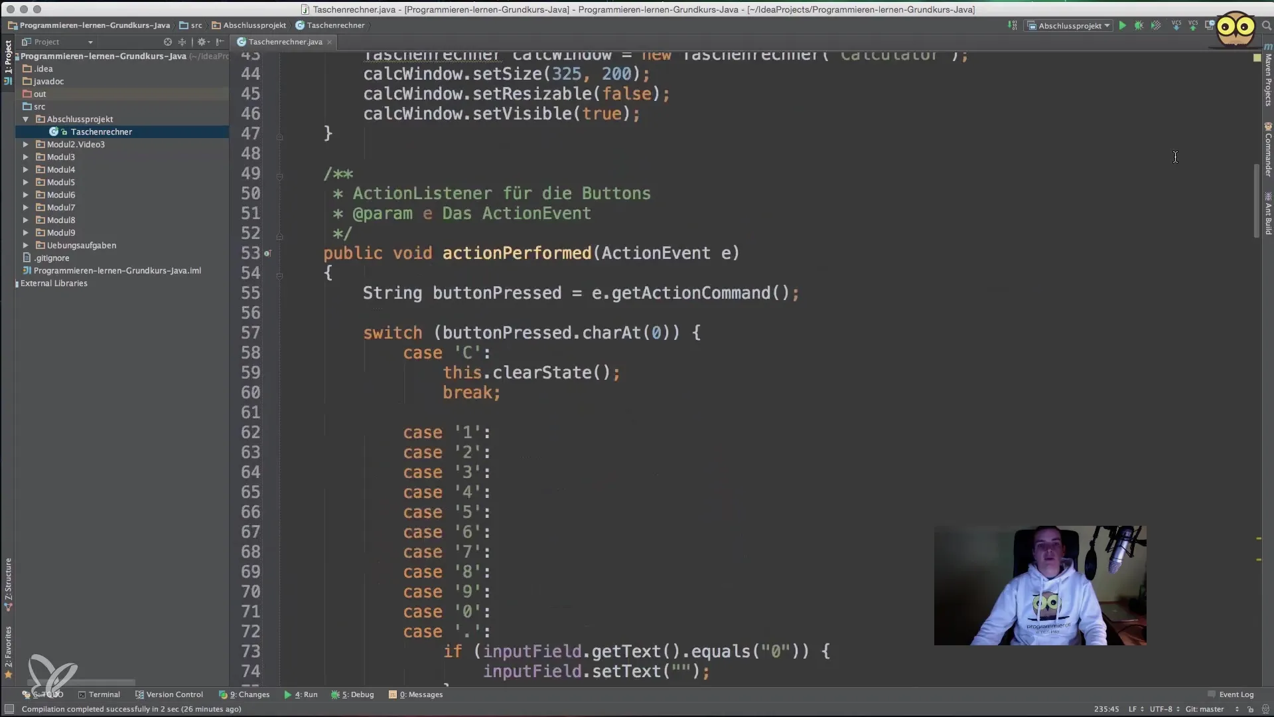1274x717 pixels.
Task: Run with coverage icon
Action: 1155,25
